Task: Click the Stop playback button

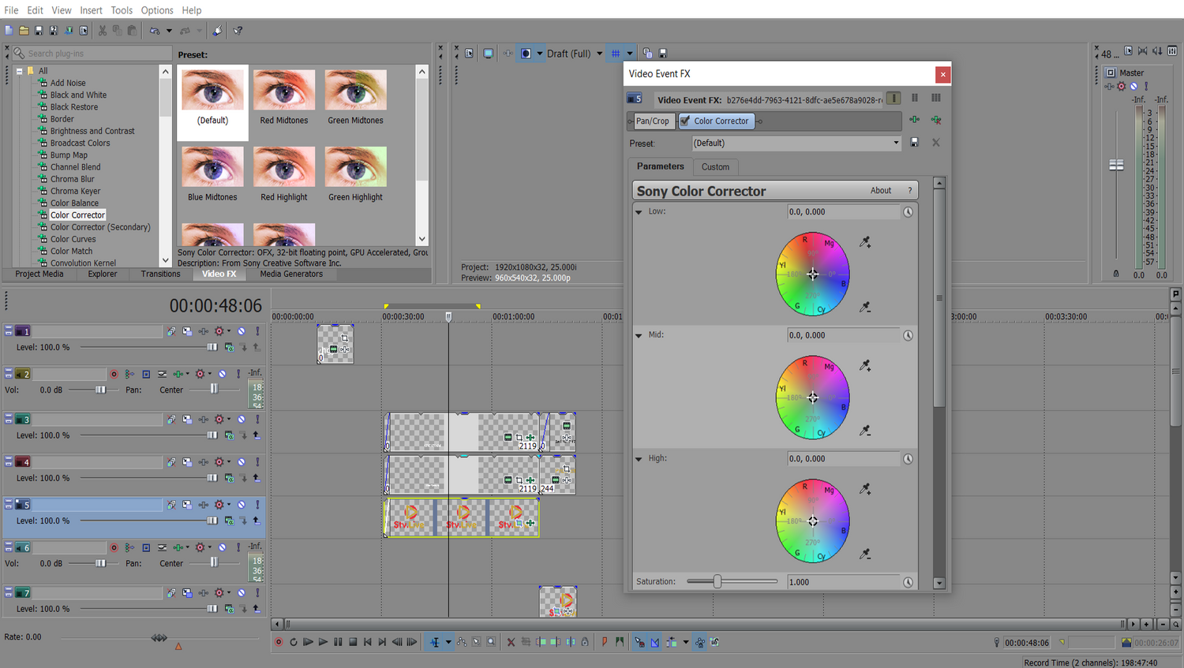Action: (x=353, y=642)
